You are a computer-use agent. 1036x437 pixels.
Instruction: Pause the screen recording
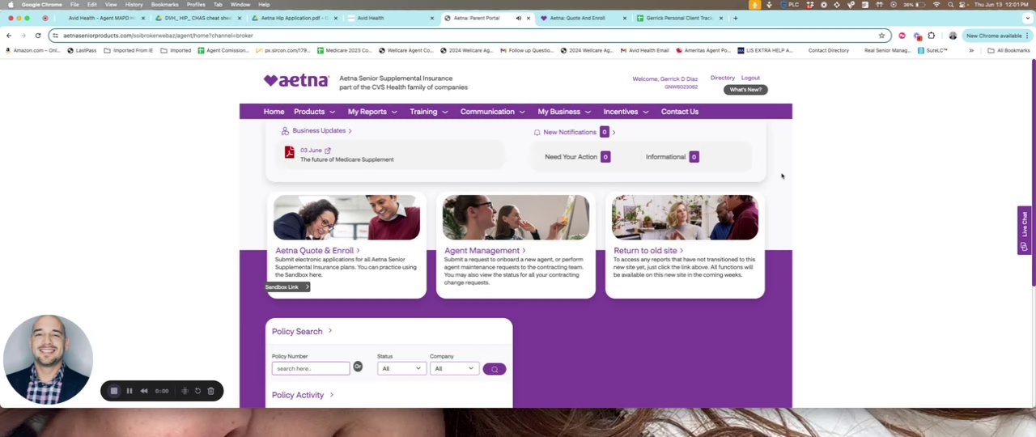pos(129,391)
